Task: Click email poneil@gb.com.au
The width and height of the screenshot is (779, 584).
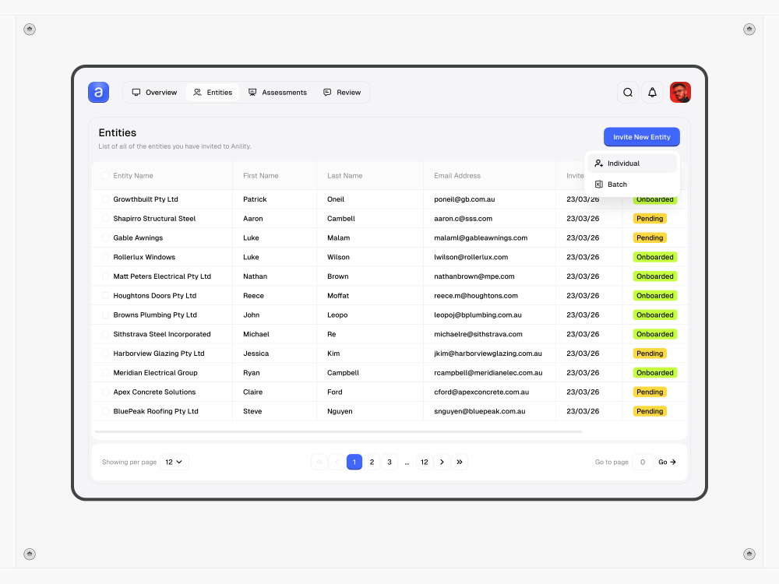Action: point(464,199)
